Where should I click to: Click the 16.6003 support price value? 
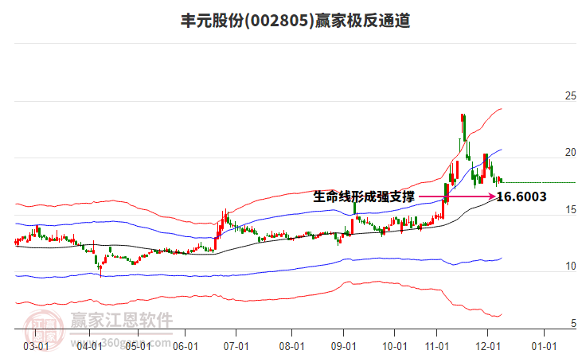[x=521, y=197]
